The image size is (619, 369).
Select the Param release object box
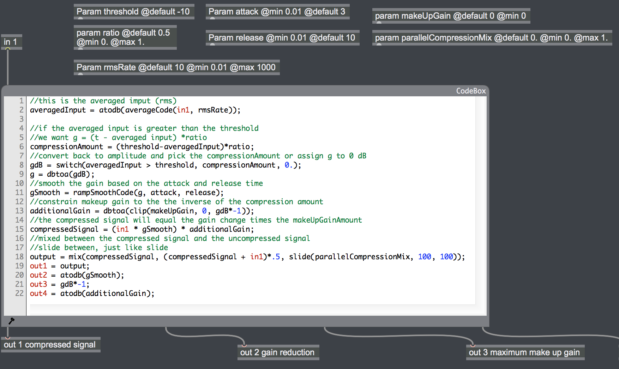click(x=282, y=38)
